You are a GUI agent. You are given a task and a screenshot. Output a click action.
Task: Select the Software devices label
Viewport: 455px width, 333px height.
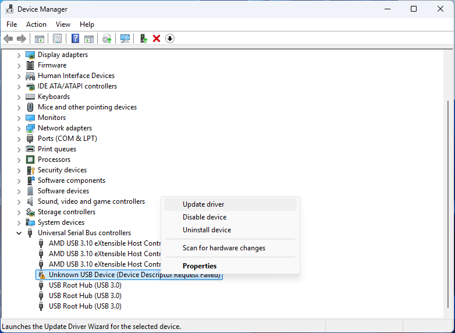(63, 191)
